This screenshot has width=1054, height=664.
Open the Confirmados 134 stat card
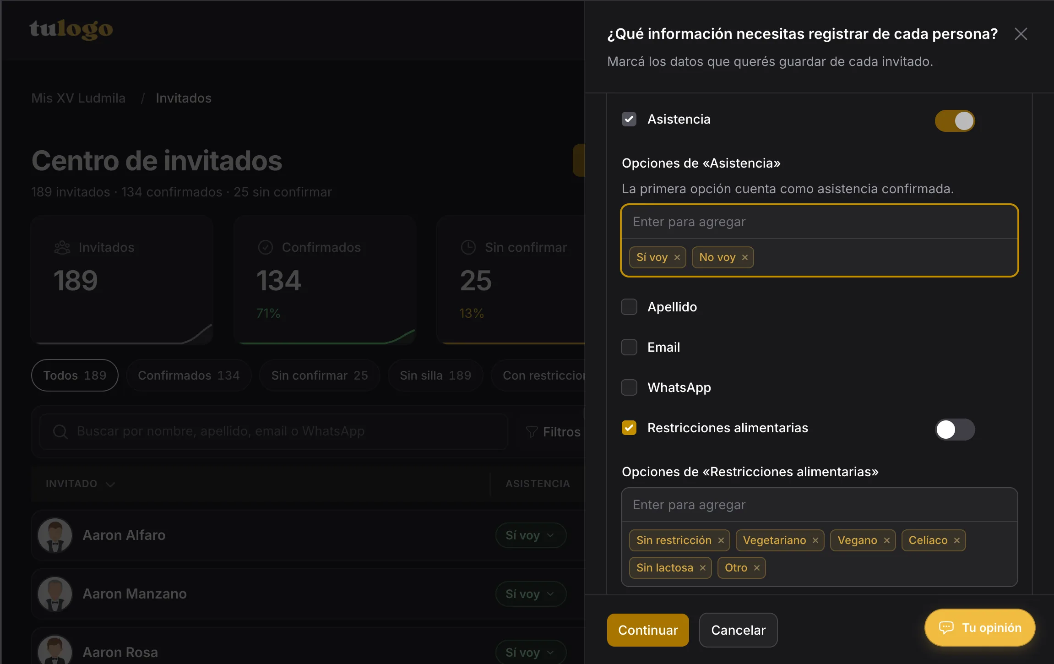(325, 280)
